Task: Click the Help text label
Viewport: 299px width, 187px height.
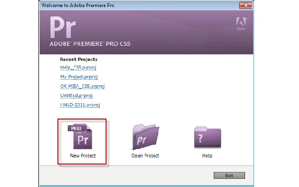Action: (x=207, y=156)
